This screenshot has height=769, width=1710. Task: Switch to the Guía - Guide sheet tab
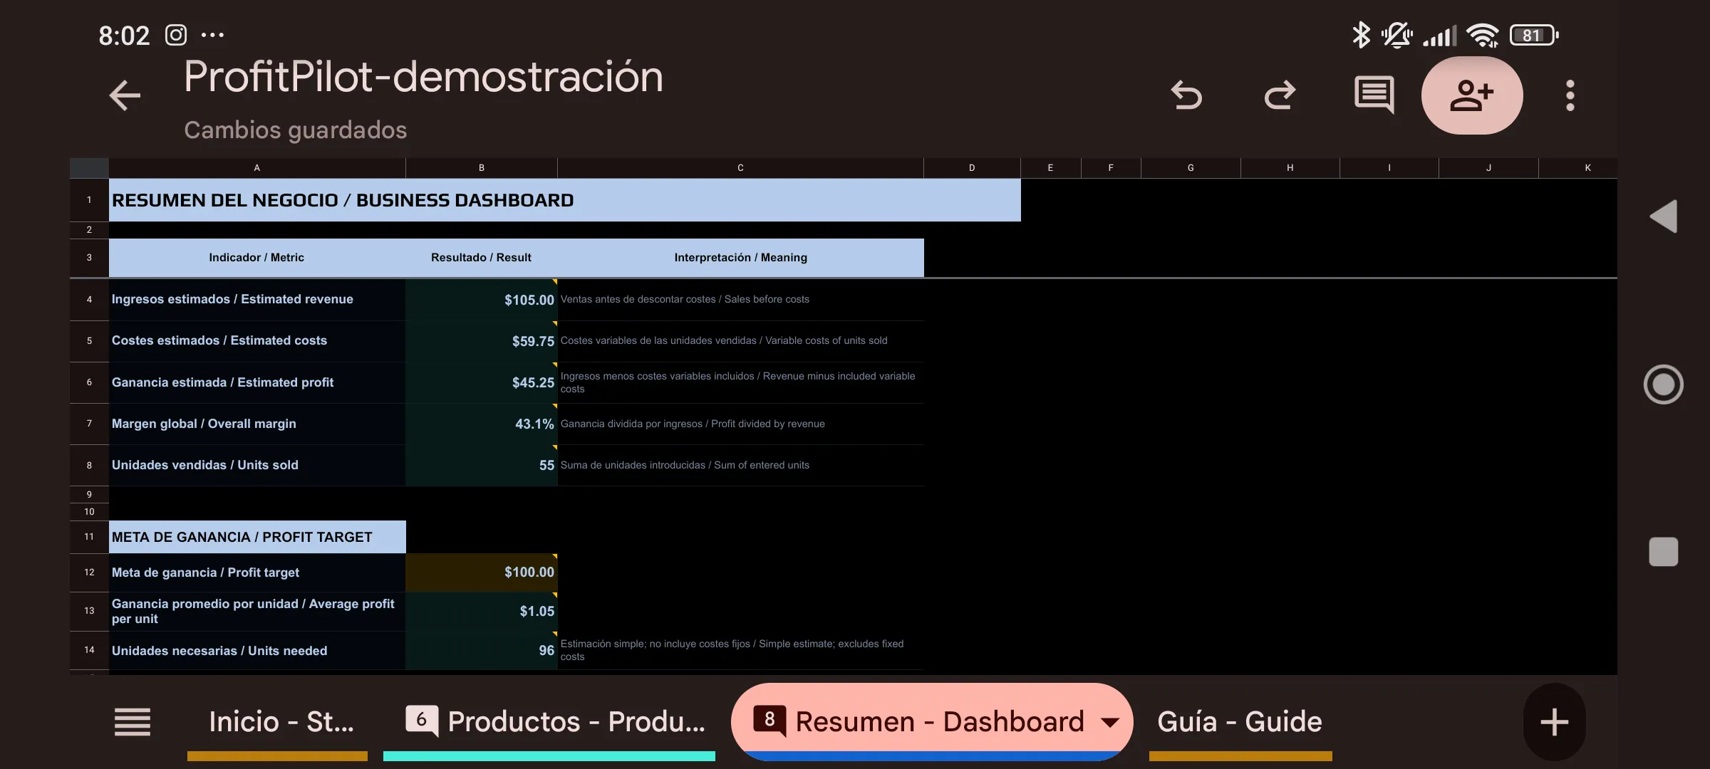tap(1240, 722)
